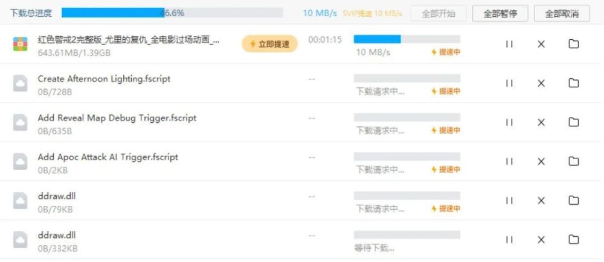This screenshot has height=262, width=604.
Task: Cancel the Create Afternoon Lighting.fscript download
Action: point(541,83)
